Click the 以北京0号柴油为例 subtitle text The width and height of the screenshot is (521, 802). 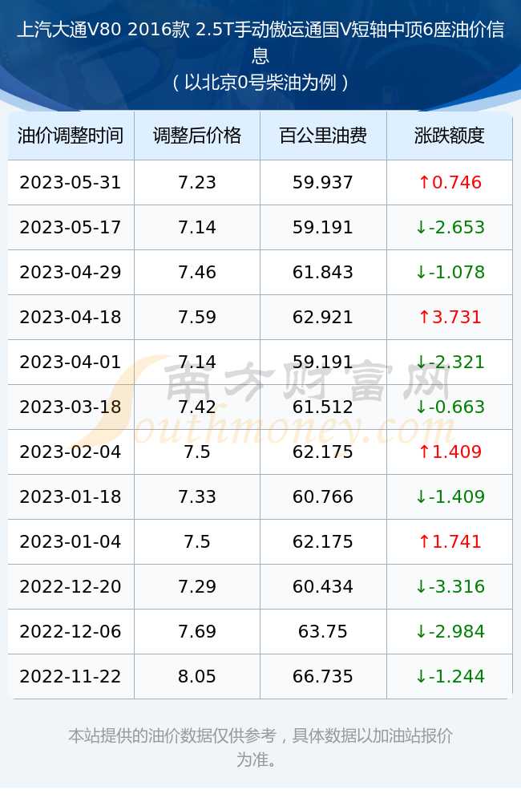pos(260,83)
